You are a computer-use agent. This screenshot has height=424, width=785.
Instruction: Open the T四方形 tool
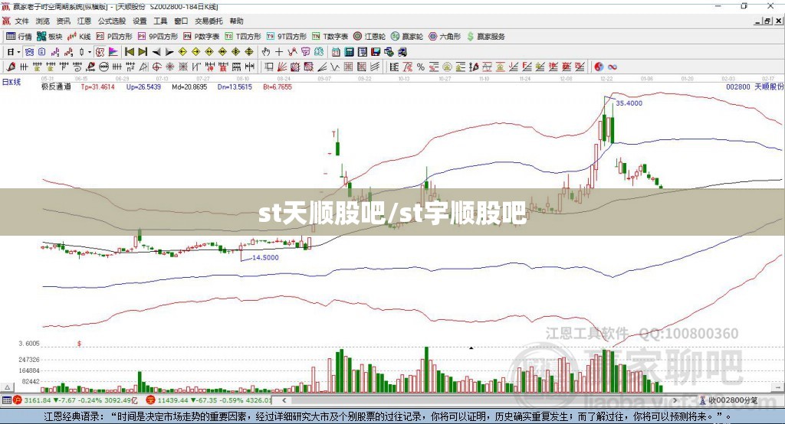coord(243,37)
